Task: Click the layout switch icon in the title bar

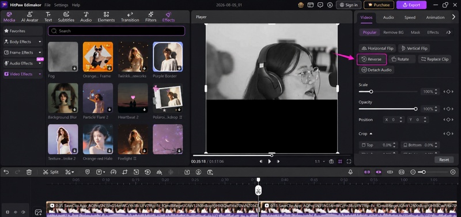Action: 311,5
